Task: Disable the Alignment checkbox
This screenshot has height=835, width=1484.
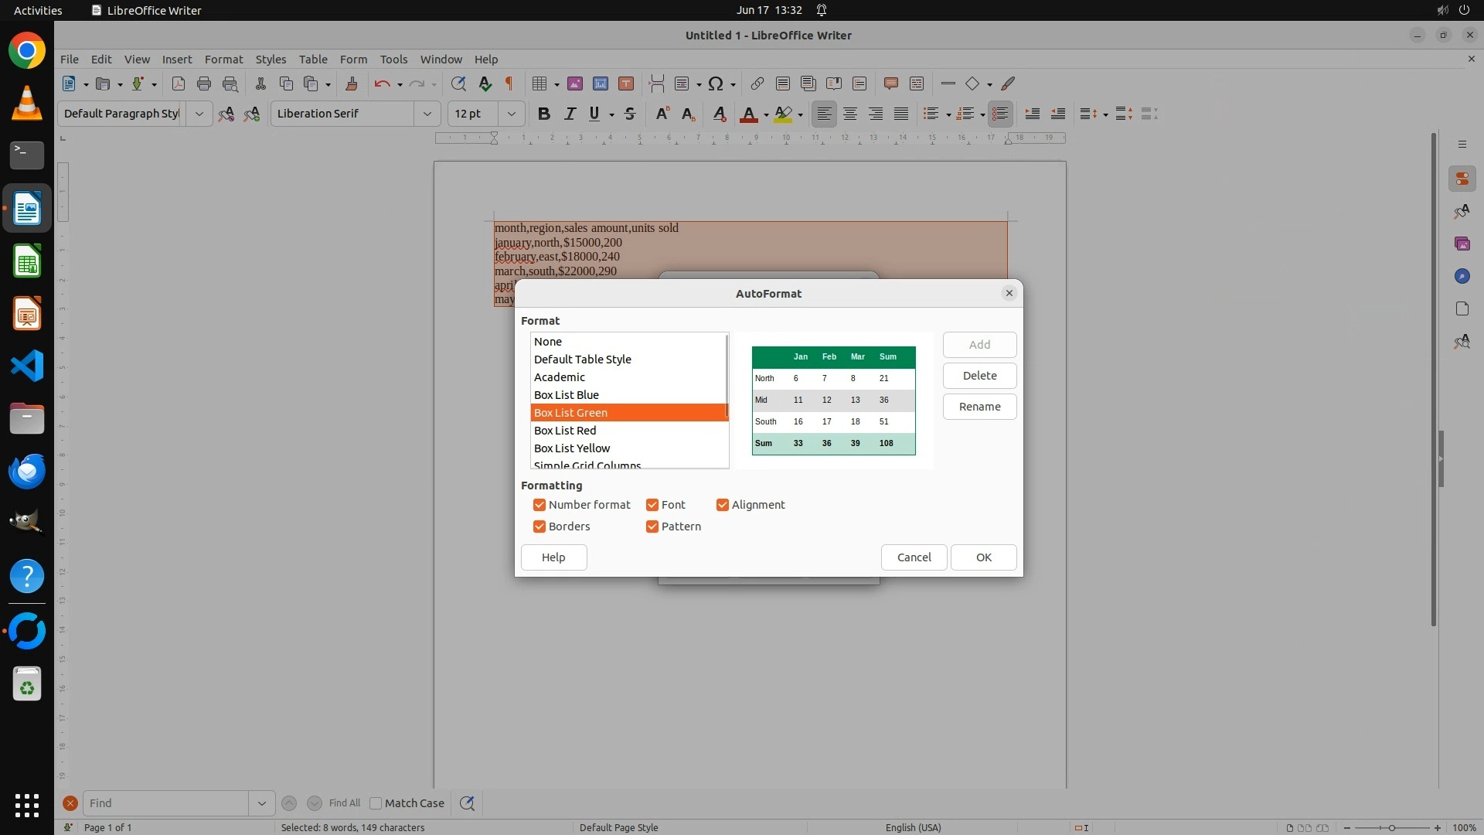Action: (x=723, y=505)
